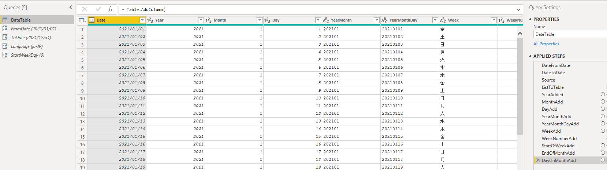607x170 pixels.
Task: Select the DateTable query
Action: coord(37,20)
